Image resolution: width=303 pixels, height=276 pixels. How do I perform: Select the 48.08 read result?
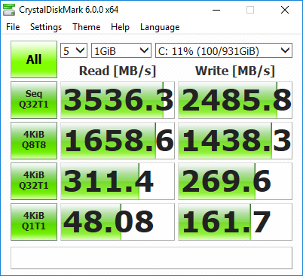[118, 222]
